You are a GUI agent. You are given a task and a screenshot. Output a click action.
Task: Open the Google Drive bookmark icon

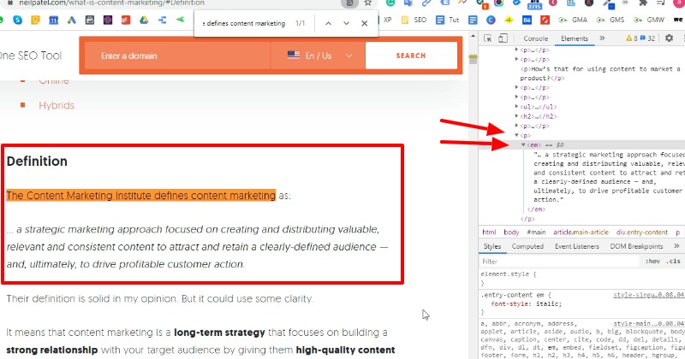[x=144, y=20]
